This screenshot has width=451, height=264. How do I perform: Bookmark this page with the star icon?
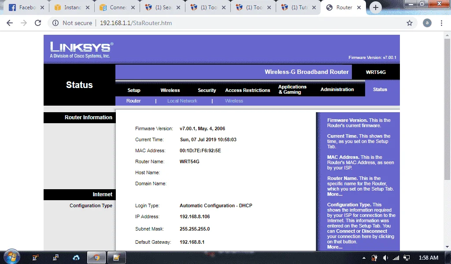(x=410, y=23)
